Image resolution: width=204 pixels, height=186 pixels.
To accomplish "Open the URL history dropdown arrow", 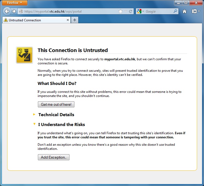I will pyautogui.click(x=126, y=12).
